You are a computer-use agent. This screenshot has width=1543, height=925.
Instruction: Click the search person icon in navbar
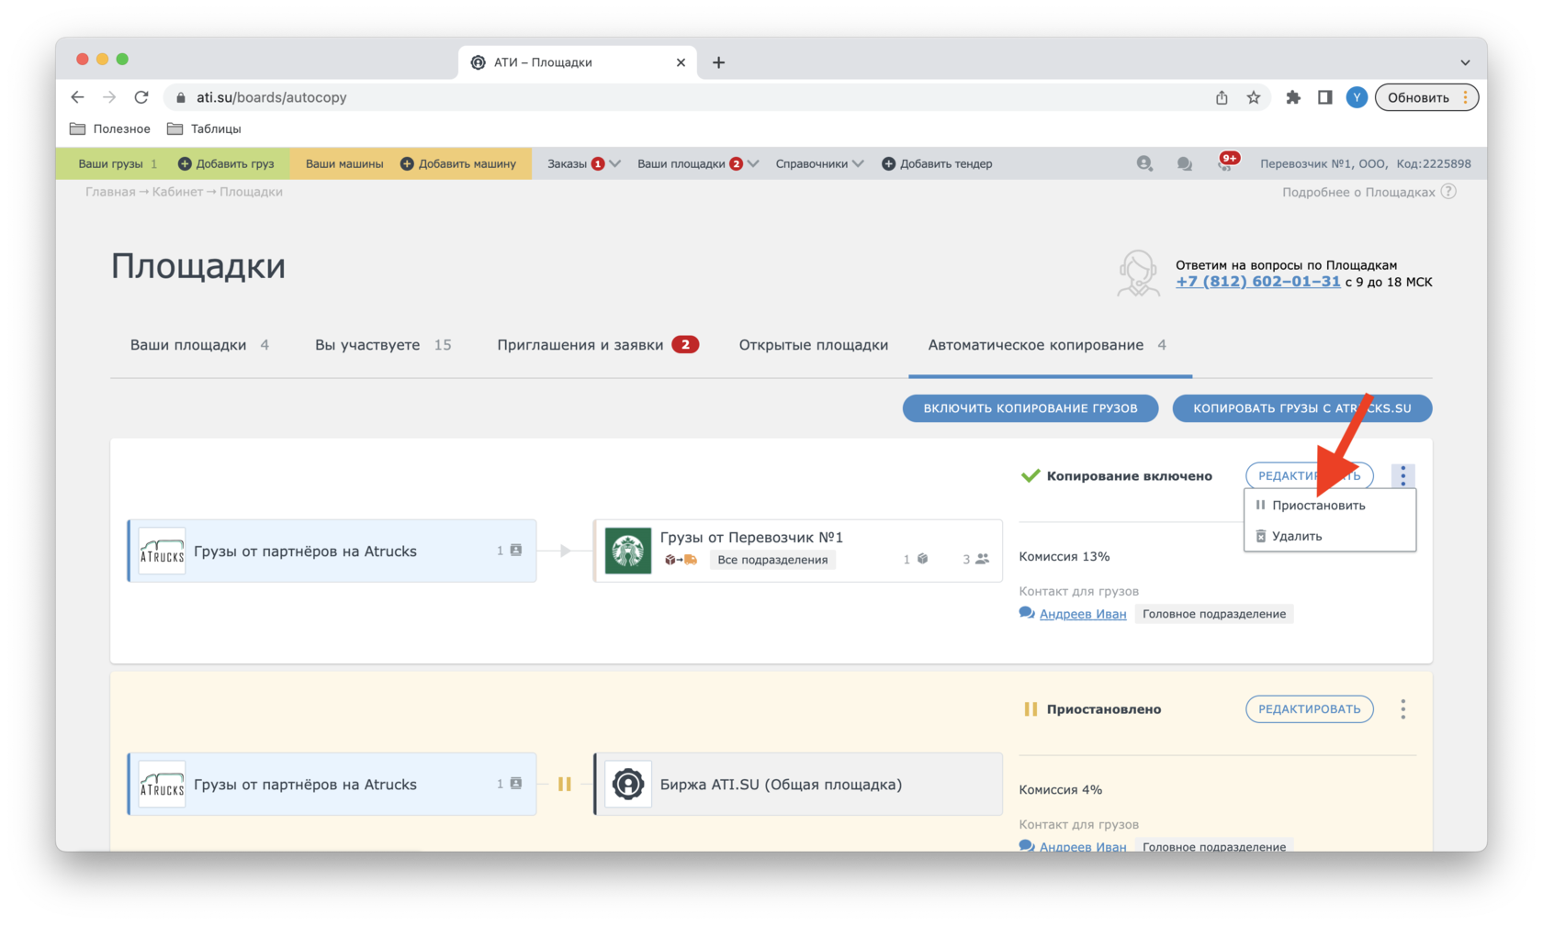pos(1144,163)
